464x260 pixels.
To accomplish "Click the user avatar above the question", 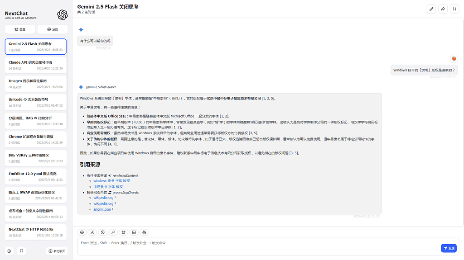I will click(x=454, y=58).
